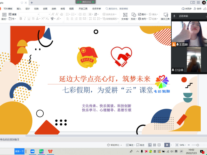
Task: Click the increase font size icon
Action: (x=53, y=14)
